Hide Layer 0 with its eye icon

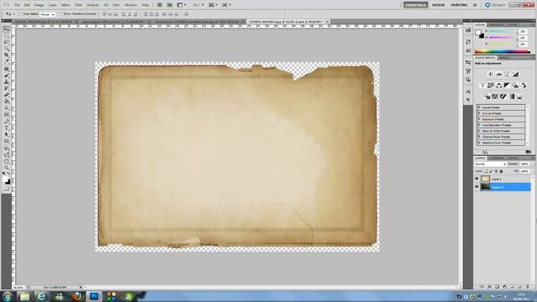pos(477,187)
